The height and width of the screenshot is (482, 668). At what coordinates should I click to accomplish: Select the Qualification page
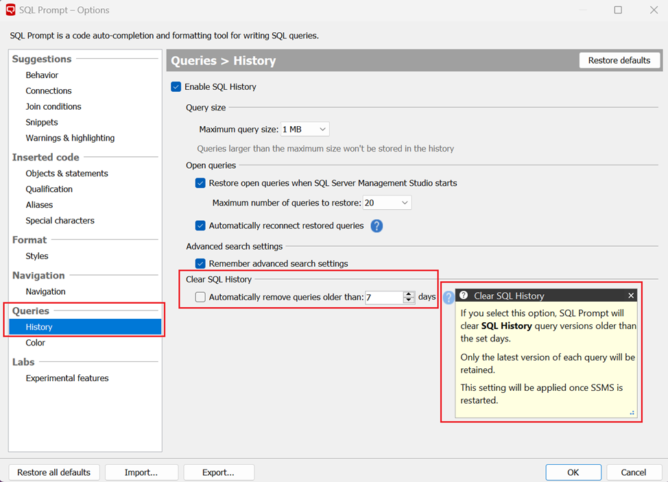tap(49, 189)
